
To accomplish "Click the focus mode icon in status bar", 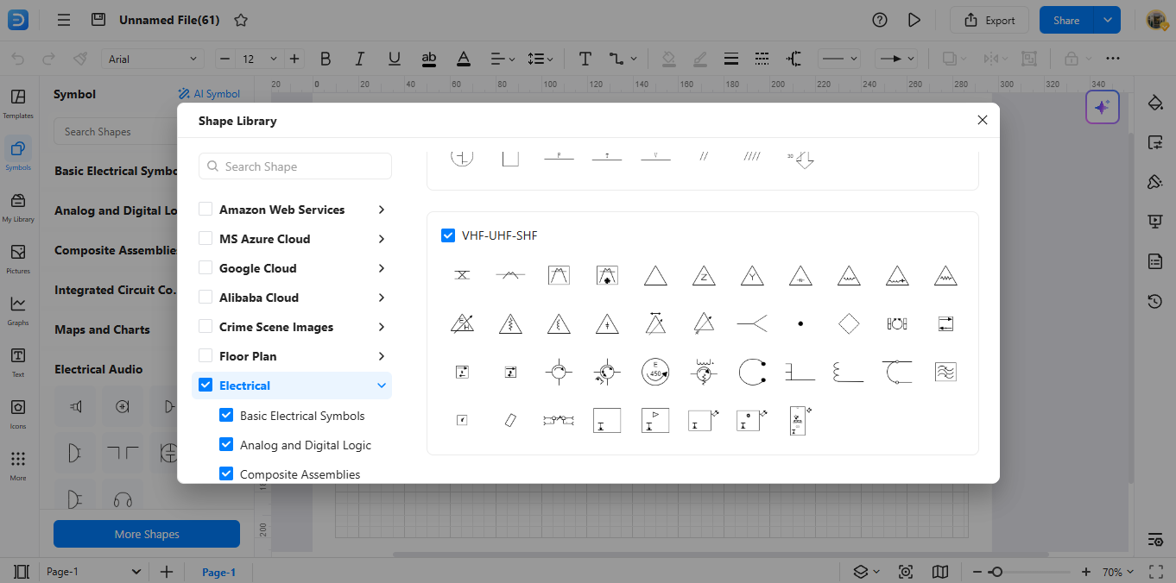I will (906, 572).
